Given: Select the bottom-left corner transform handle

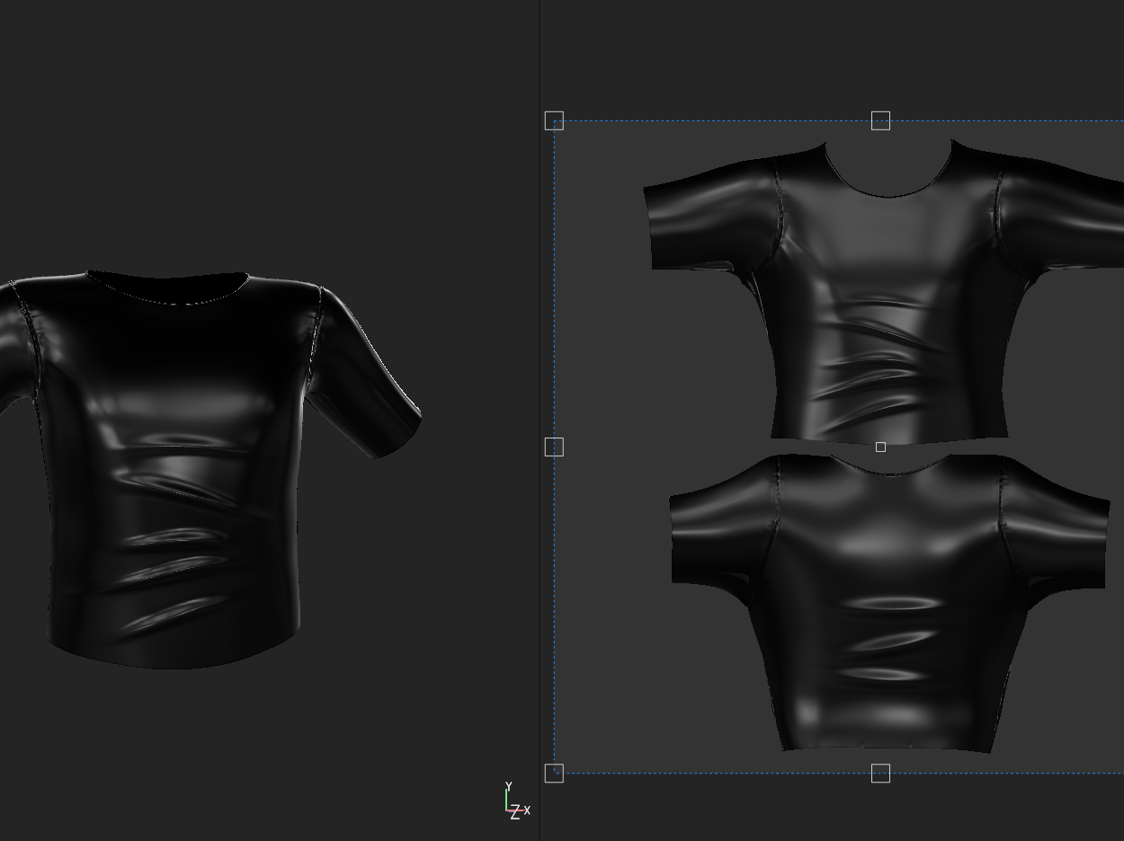Looking at the screenshot, I should 554,773.
